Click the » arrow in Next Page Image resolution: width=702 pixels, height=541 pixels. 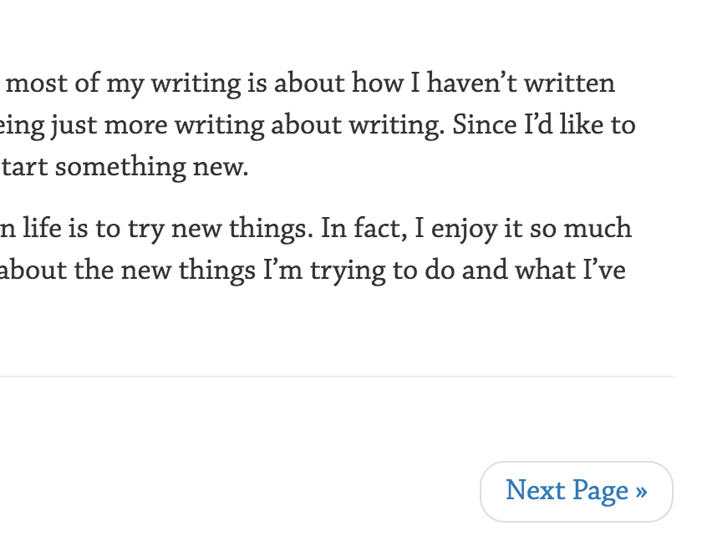[641, 492]
